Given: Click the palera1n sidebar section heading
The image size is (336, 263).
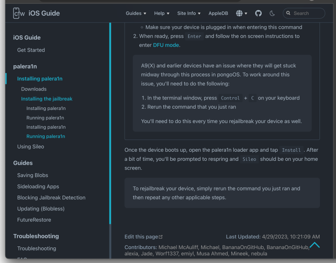Looking at the screenshot, I should pos(25,67).
